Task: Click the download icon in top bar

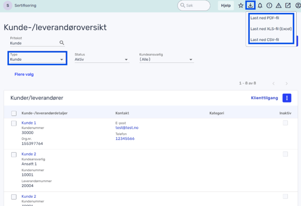Action: point(250,6)
